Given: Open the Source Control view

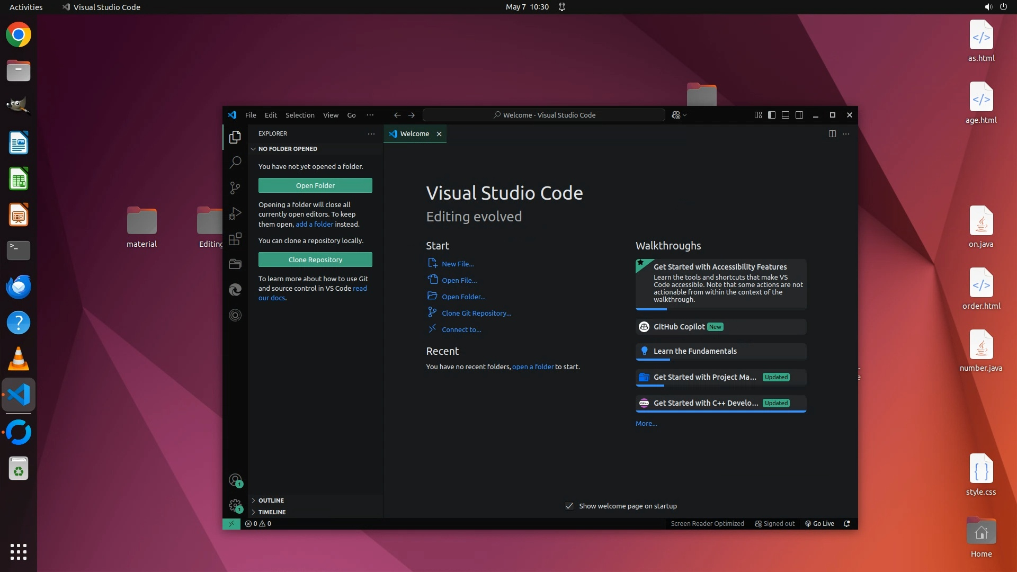Looking at the screenshot, I should coord(235,188).
